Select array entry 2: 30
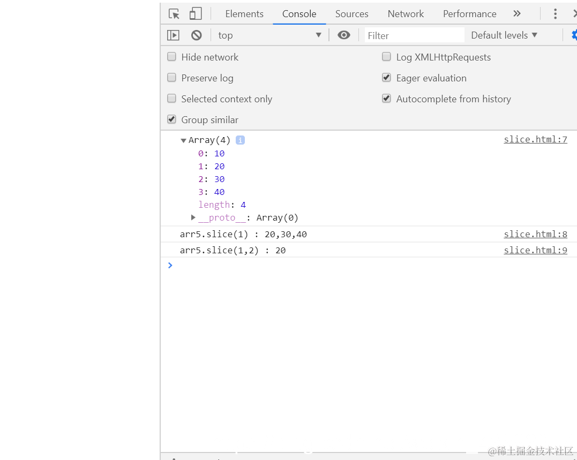The height and width of the screenshot is (460, 577). 211,179
